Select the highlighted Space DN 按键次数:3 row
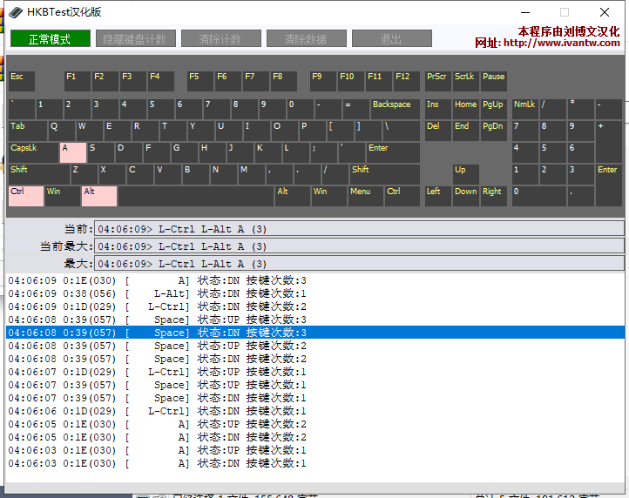Image resolution: width=629 pixels, height=498 pixels. [x=315, y=333]
